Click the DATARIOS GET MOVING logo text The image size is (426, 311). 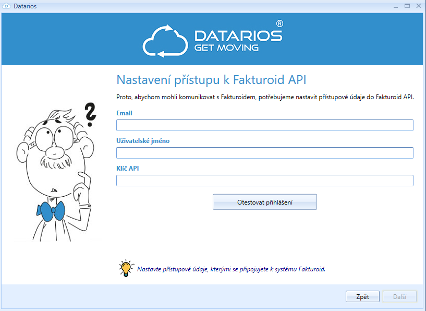click(238, 41)
